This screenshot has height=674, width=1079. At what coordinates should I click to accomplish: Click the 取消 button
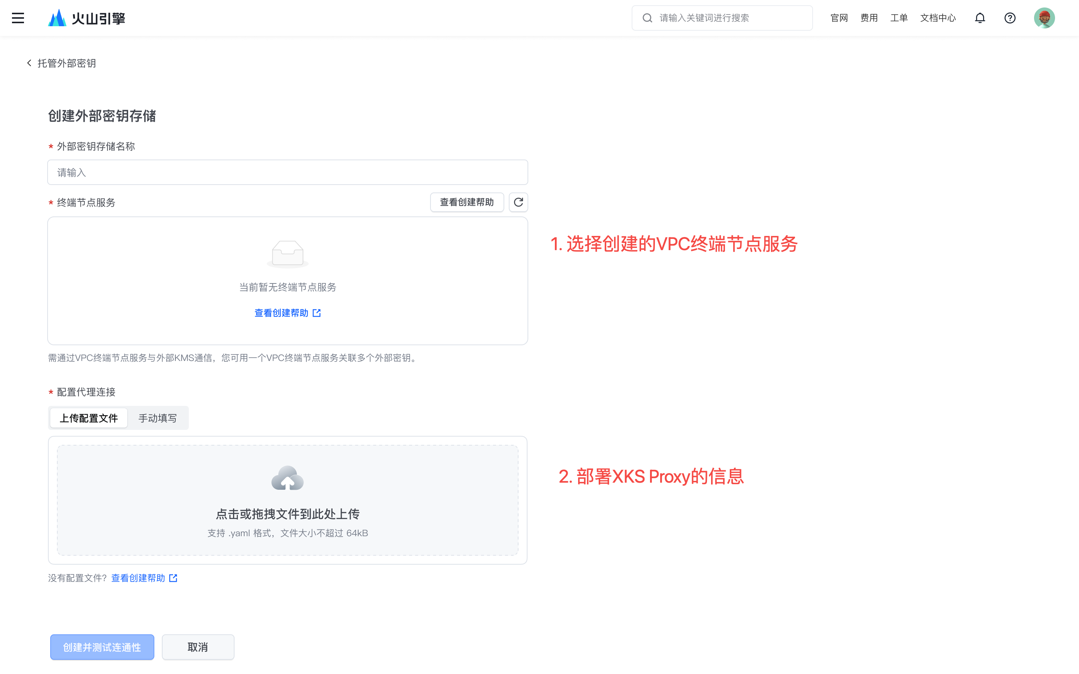click(x=197, y=647)
